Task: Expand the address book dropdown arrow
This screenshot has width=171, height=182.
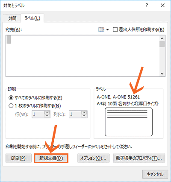Action: 108,29
